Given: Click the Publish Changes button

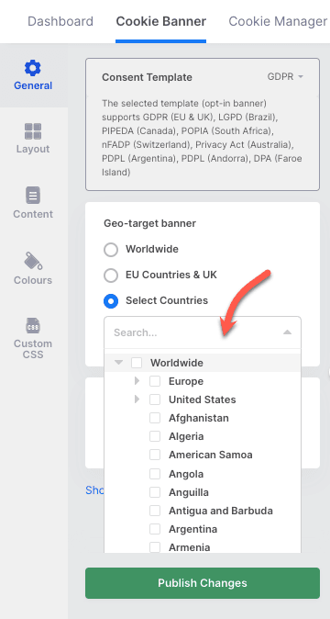Looking at the screenshot, I should pos(203,583).
